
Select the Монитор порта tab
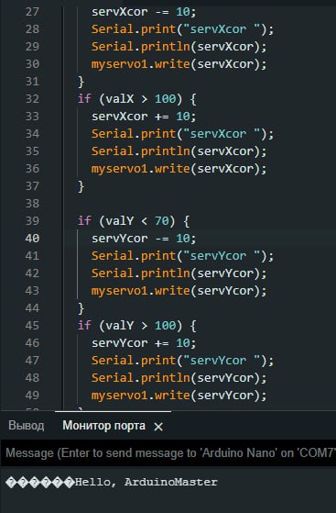pos(103,425)
